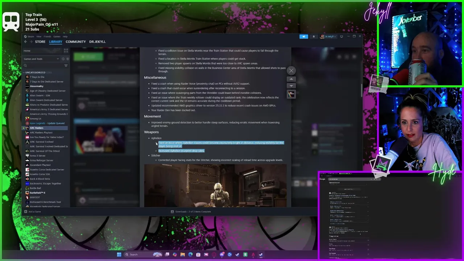
Task: Select Alien Swarm - SDK
Action: [x=40, y=95]
